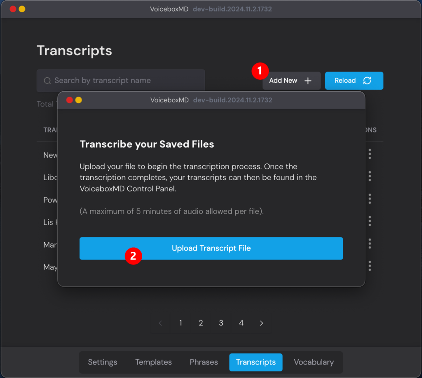Open the three-dot menu for the "Lis" row
Viewport: 422px width, 378px height.
click(370, 221)
